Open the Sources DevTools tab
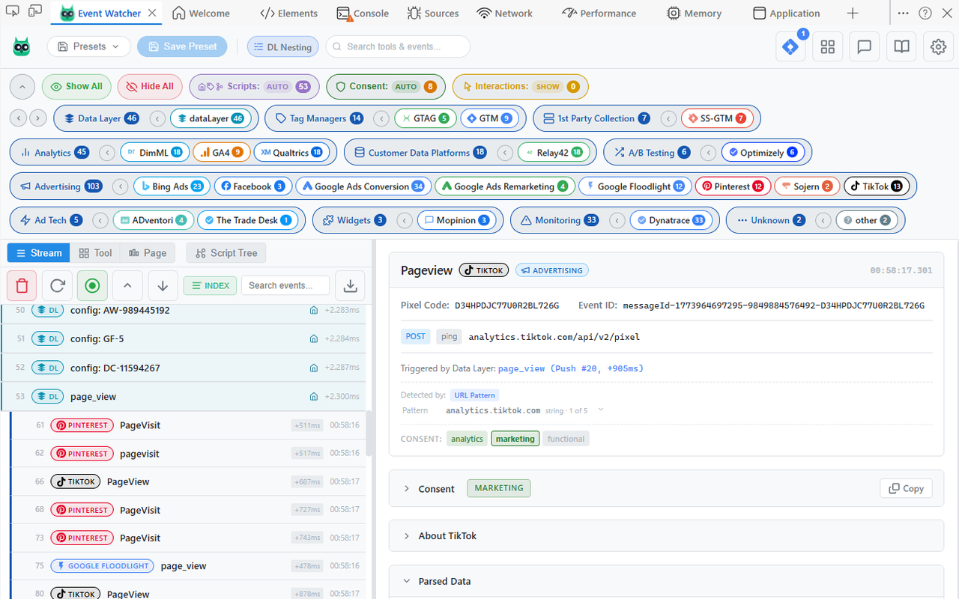The width and height of the screenshot is (959, 599). coord(433,13)
